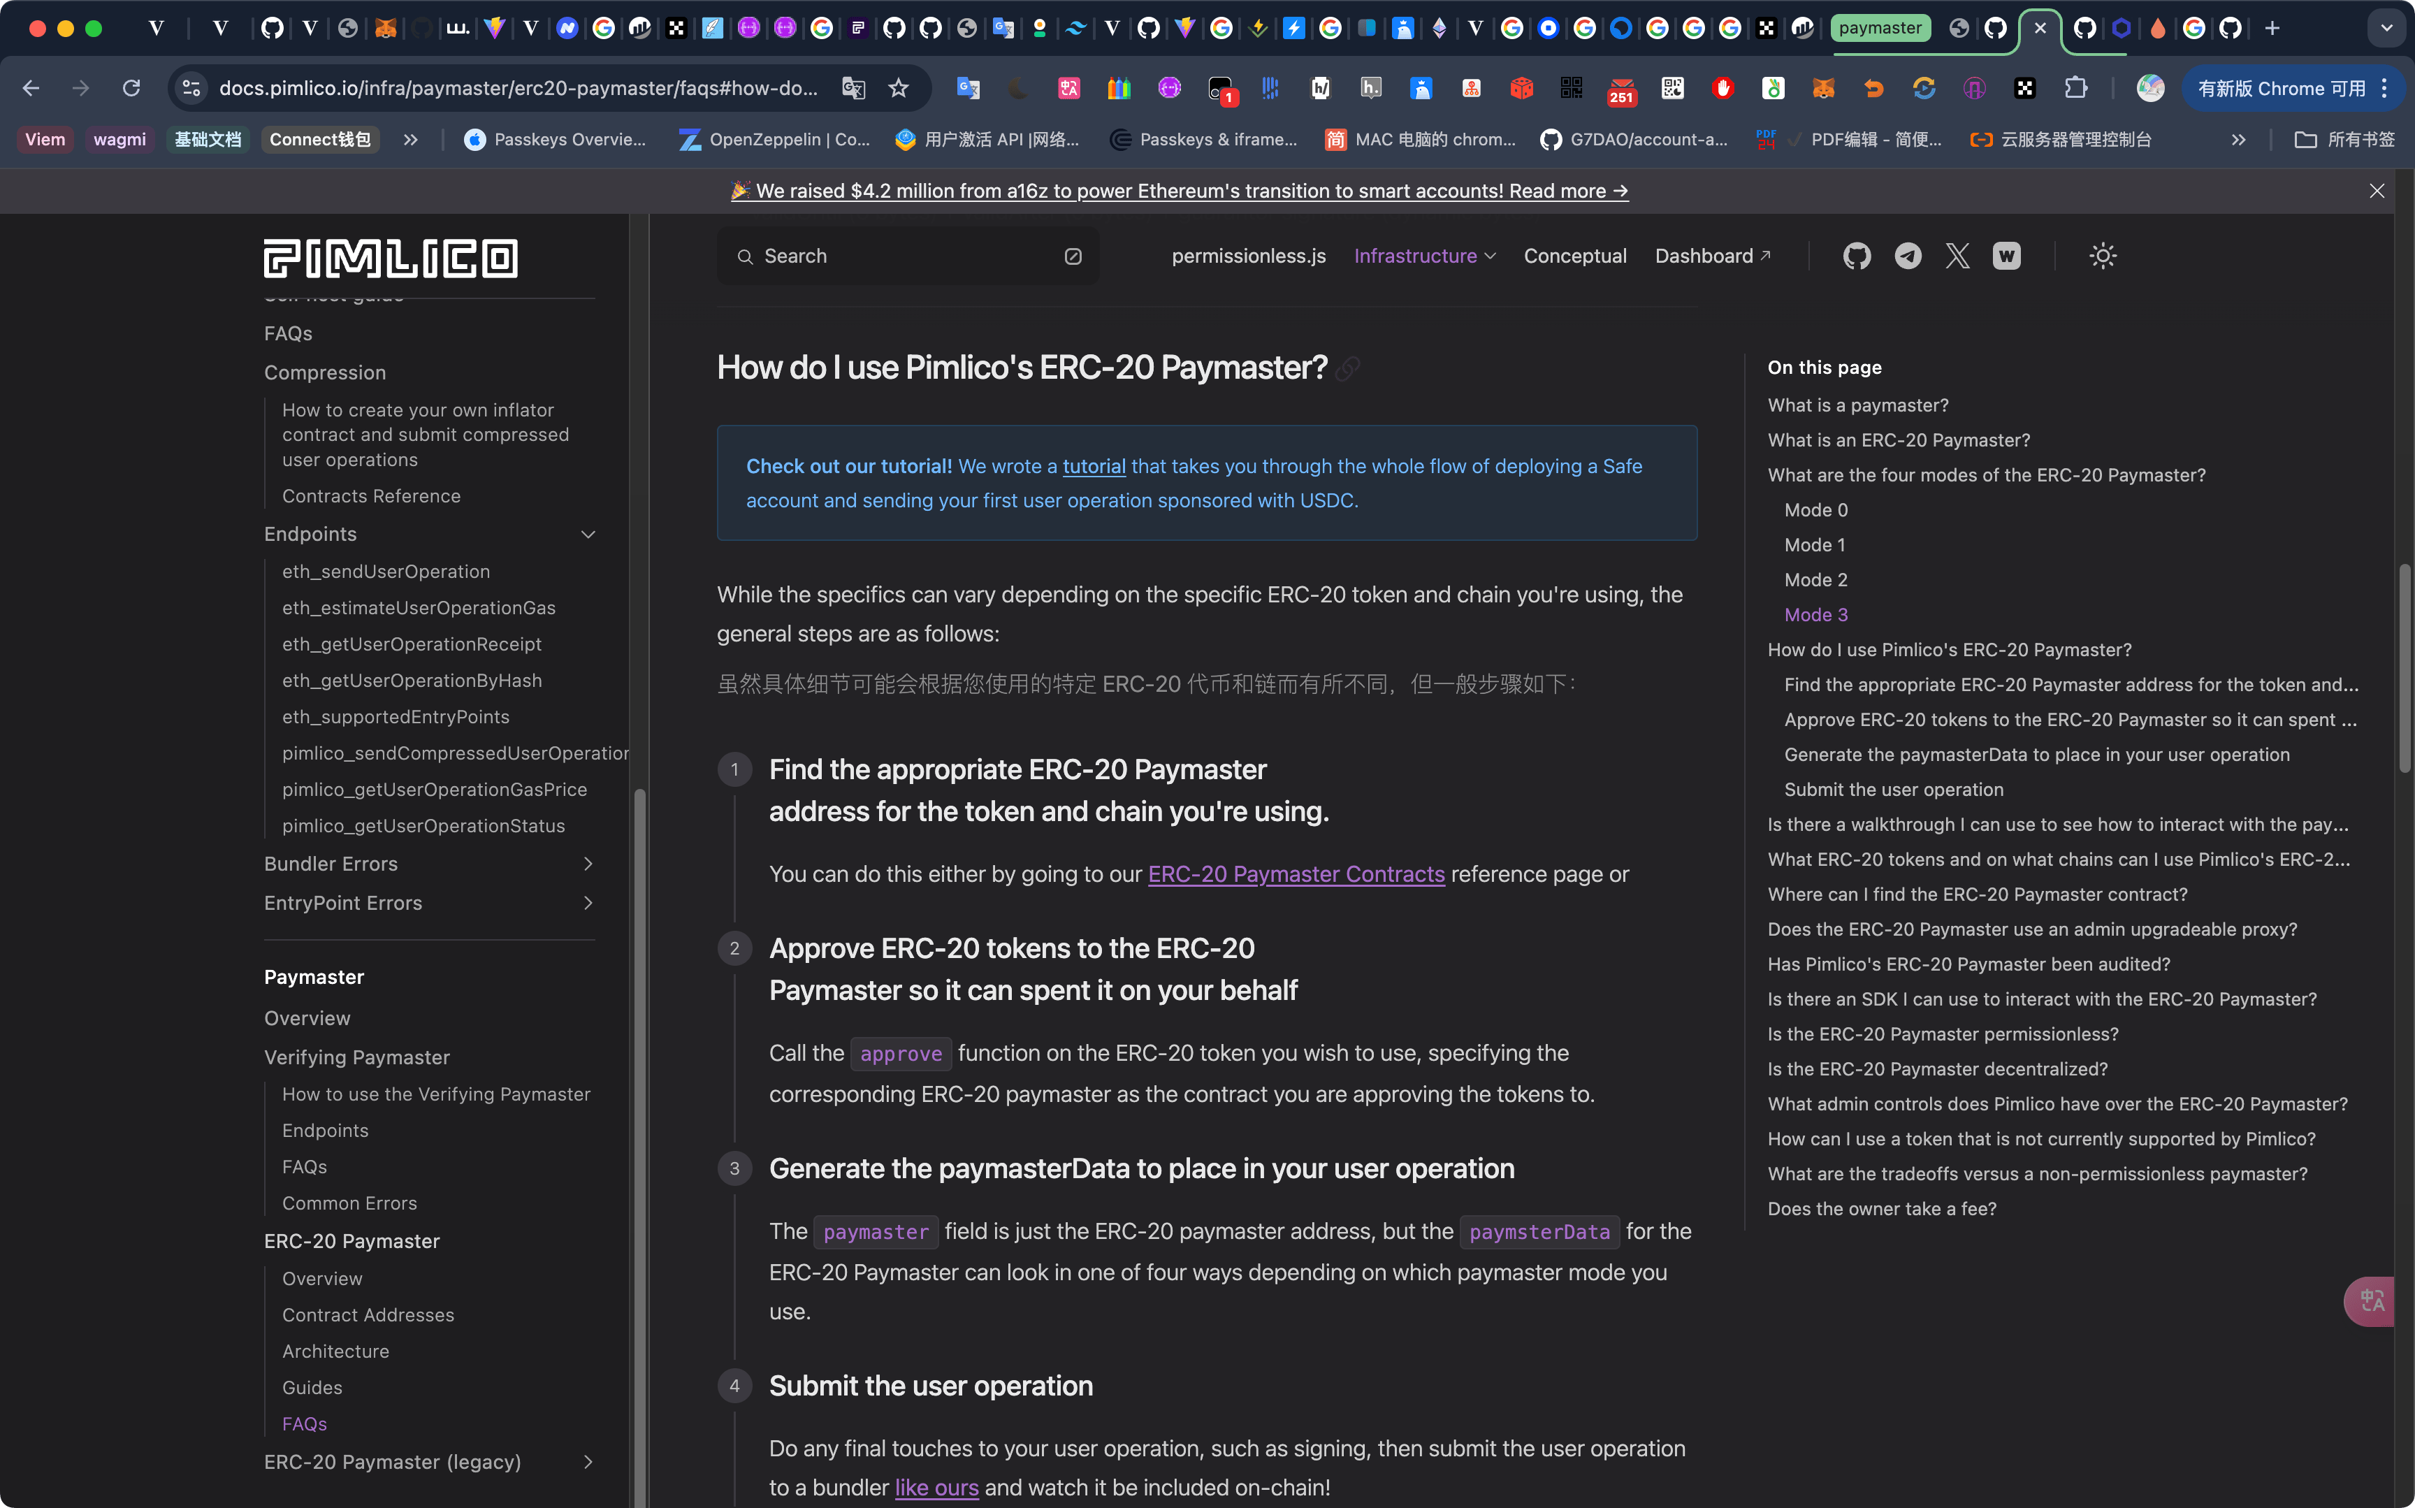Image resolution: width=2415 pixels, height=1508 pixels.
Task: Open Pimlico Telegram channel icon
Action: coord(1908,256)
